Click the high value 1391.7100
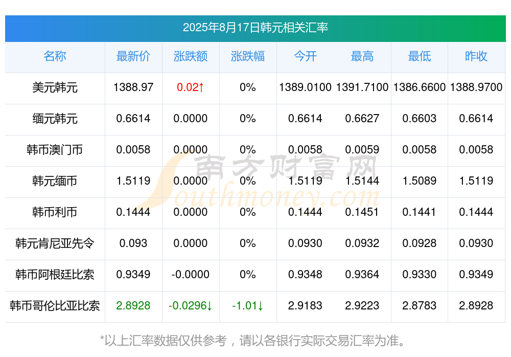Image resolution: width=511 pixels, height=357 pixels. click(362, 87)
